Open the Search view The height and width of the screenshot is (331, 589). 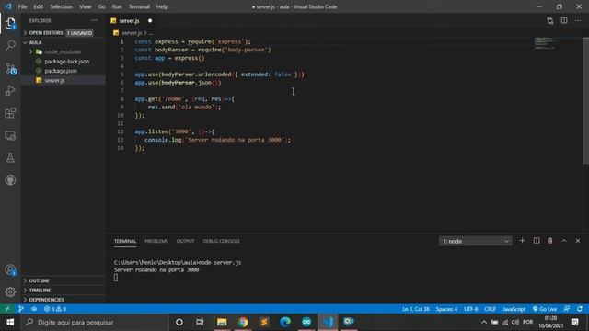coord(10,45)
